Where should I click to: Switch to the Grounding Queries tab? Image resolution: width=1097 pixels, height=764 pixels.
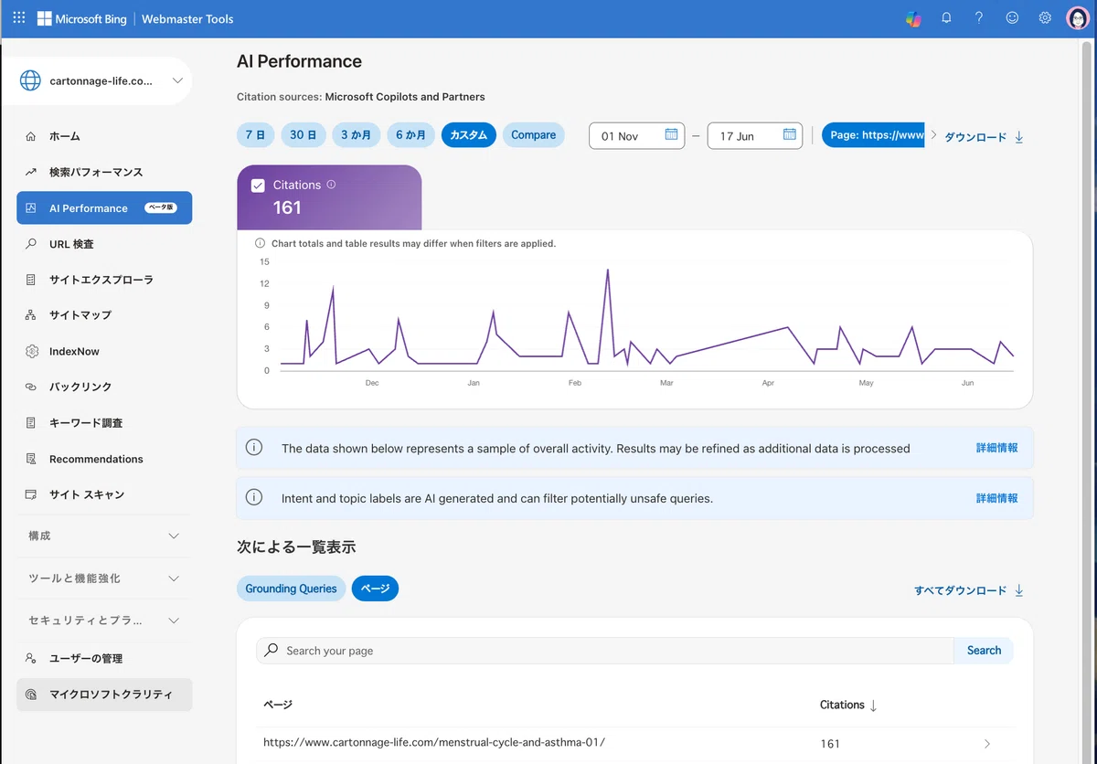click(291, 589)
